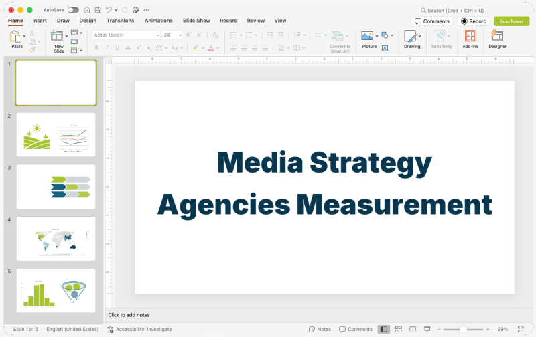Apply the red font color
Viewport: 536px width, 337px height.
pyautogui.click(x=211, y=48)
